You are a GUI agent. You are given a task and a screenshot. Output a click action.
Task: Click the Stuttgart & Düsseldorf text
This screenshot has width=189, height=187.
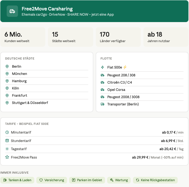coord(30,103)
